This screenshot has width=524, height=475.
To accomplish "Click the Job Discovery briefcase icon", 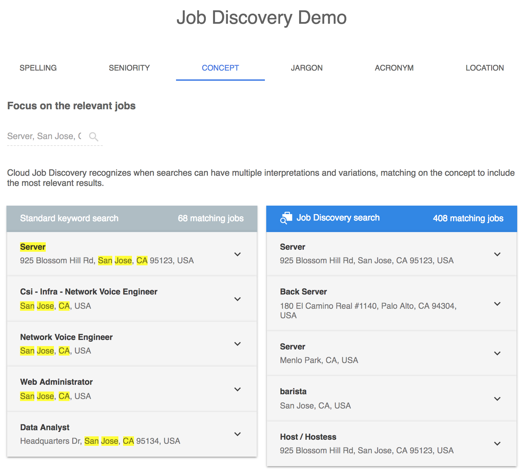I will click(x=286, y=218).
